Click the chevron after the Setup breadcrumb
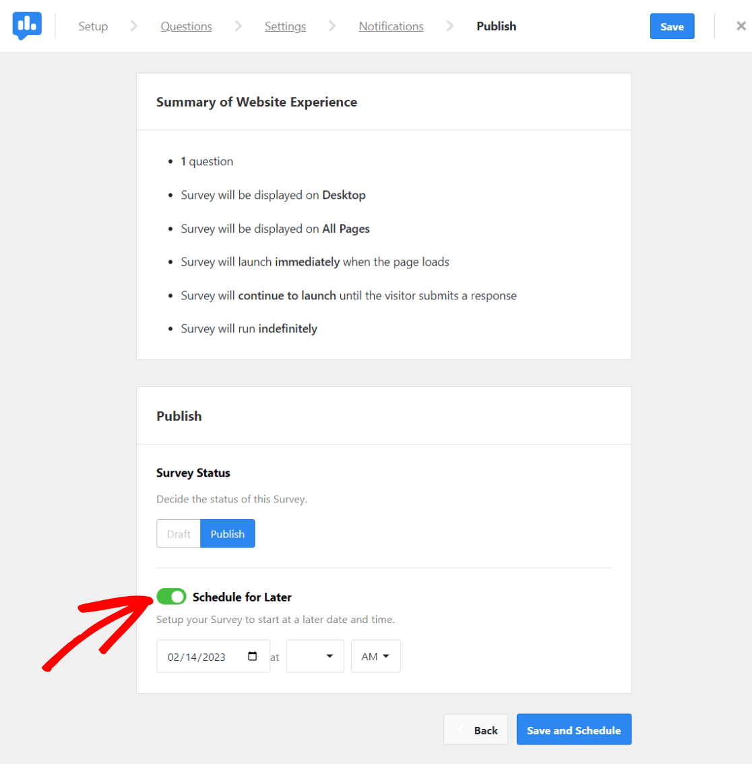The width and height of the screenshot is (752, 764). (x=133, y=26)
